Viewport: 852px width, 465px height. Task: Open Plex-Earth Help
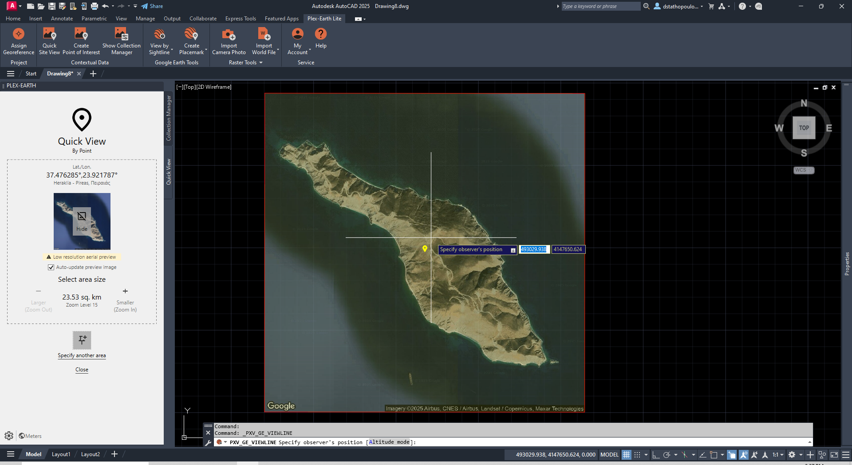click(321, 38)
